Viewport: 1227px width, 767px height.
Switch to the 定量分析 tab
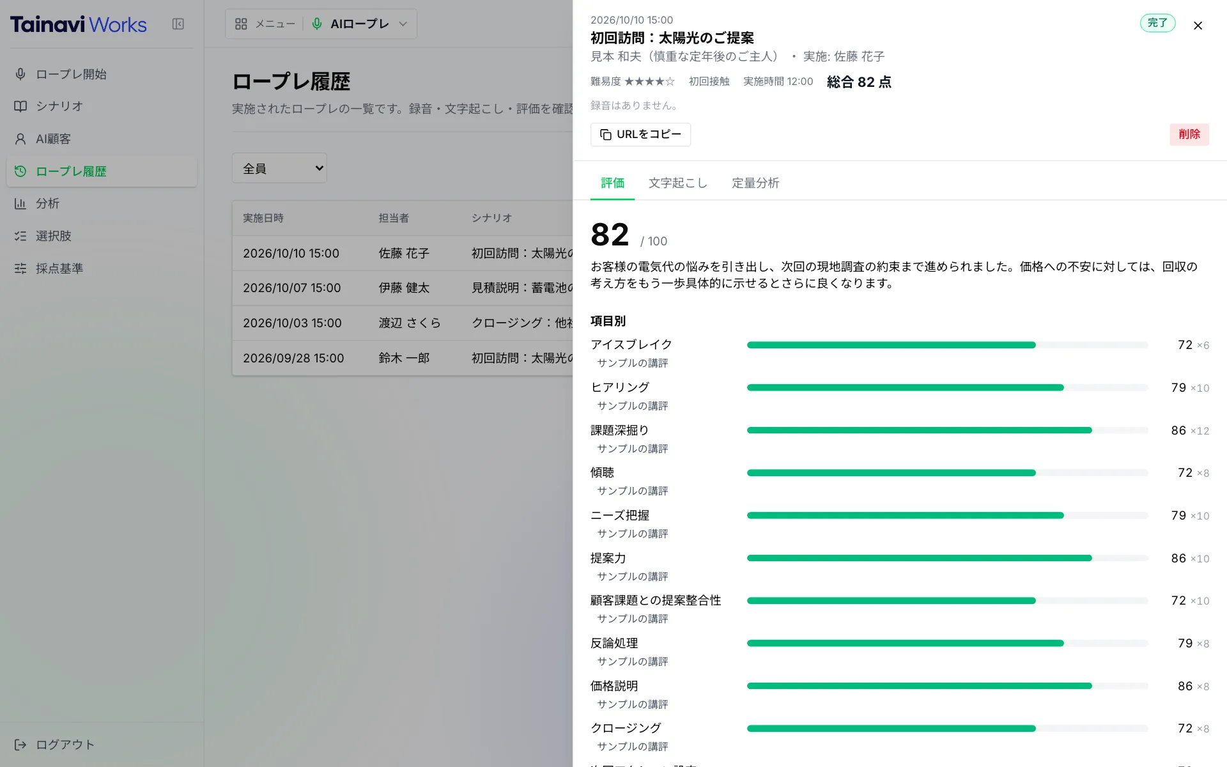tap(755, 183)
